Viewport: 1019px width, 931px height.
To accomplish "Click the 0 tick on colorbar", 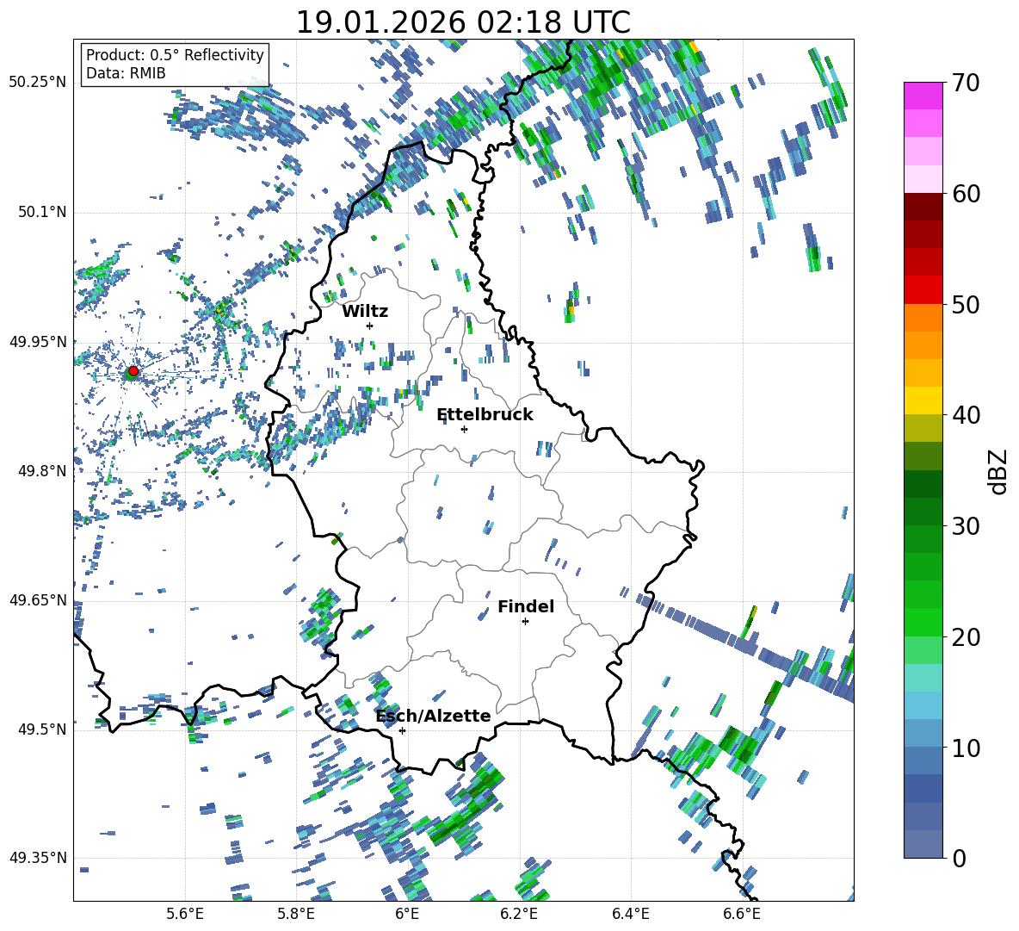I will [958, 858].
